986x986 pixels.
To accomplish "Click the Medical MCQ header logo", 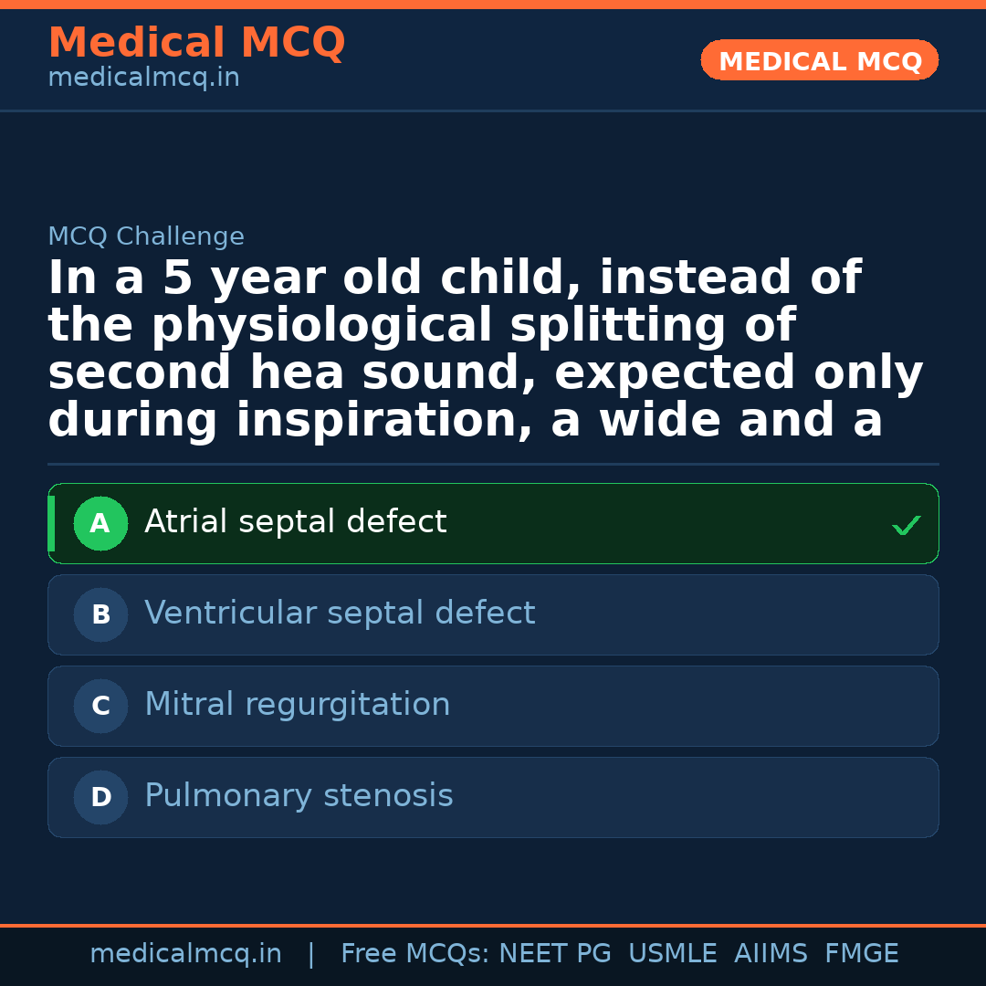I will click(x=196, y=43).
